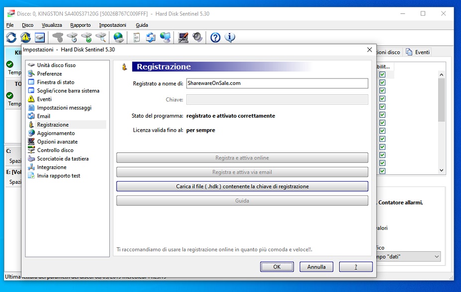Click the hard disk panel toolbar icon
The image size is (461, 292).
40,38
